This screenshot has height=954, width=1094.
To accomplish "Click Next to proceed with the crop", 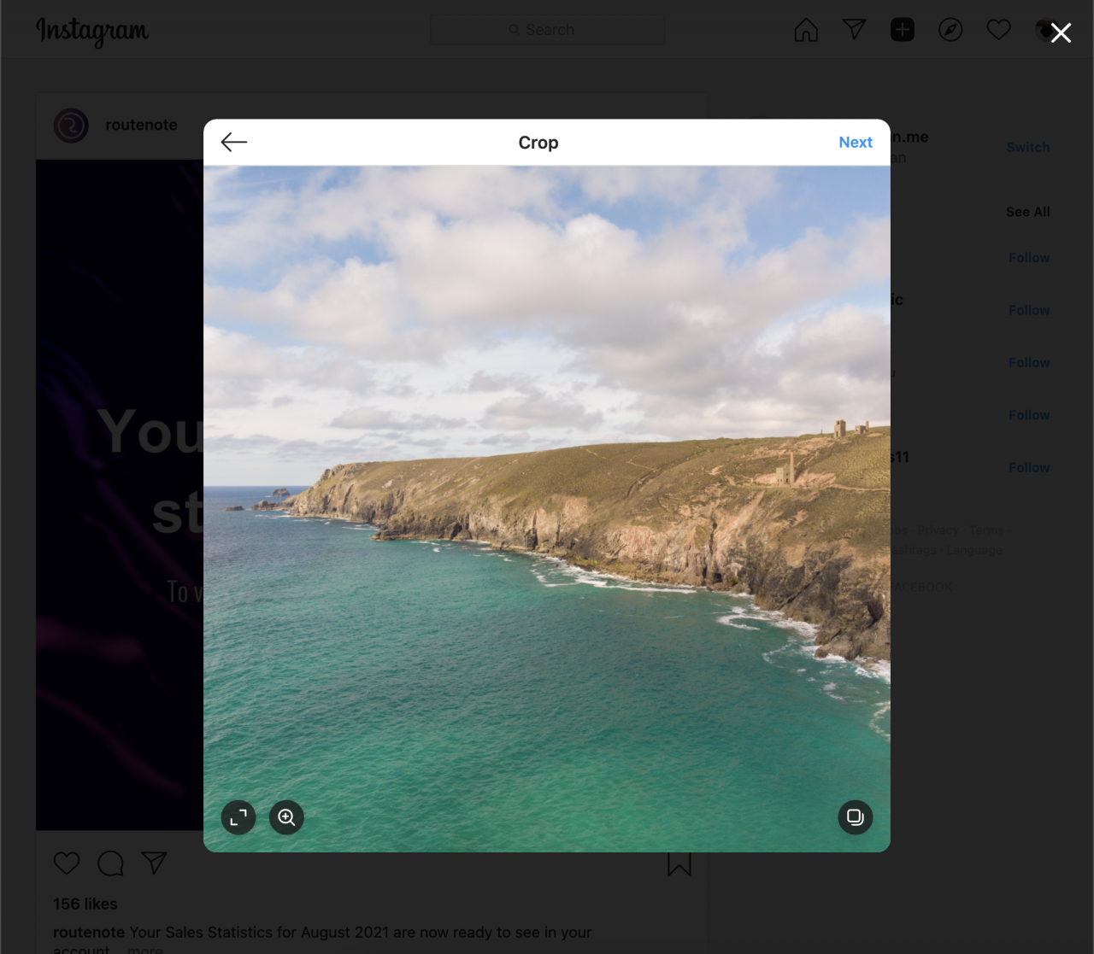I will coord(856,142).
